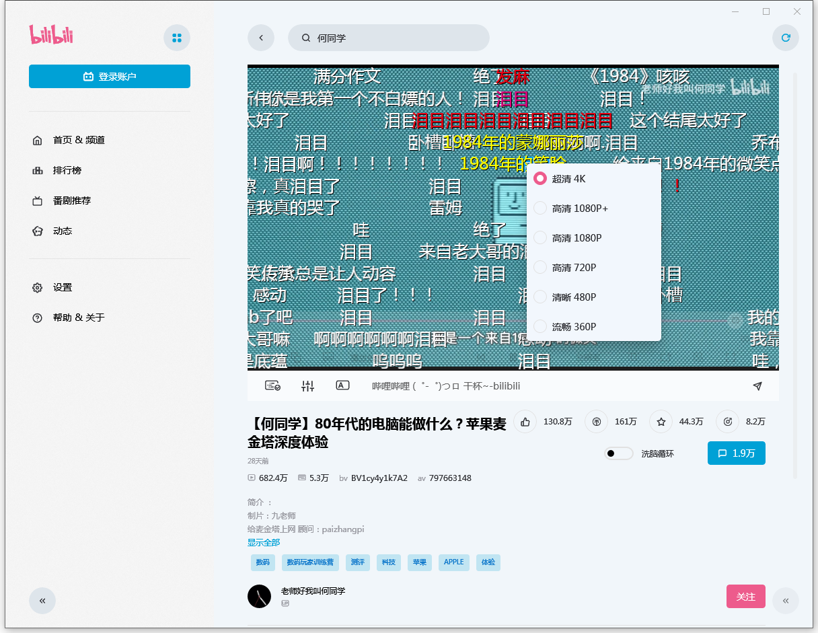Follow the uploader via 关注 button

(x=745, y=596)
